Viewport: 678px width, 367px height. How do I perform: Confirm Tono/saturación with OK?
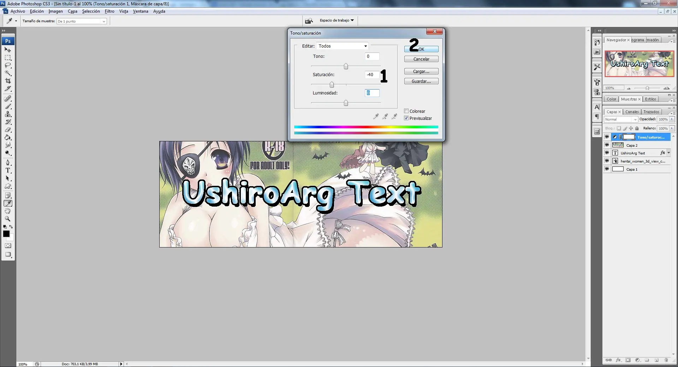click(421, 49)
